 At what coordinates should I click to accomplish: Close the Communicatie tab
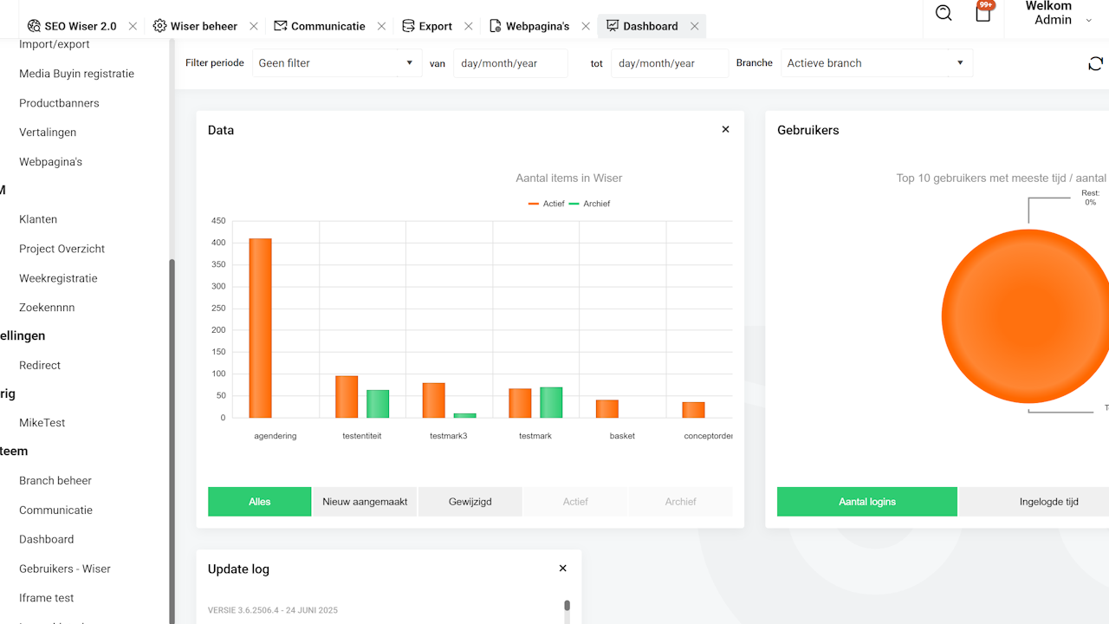(382, 26)
